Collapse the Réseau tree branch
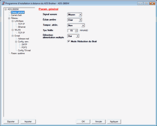This screenshot has height=126, width=157. pos(9,18)
